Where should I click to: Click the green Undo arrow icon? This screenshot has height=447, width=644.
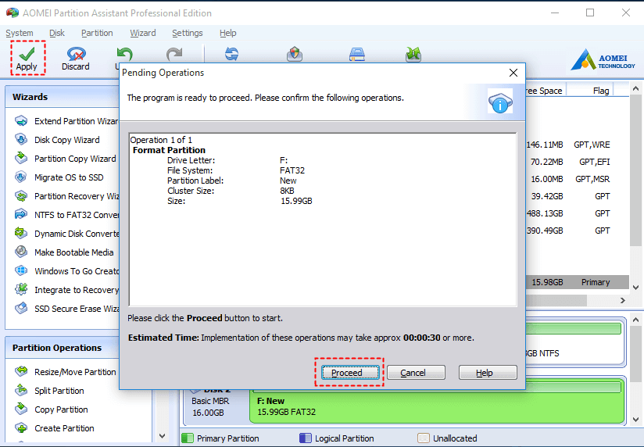click(124, 54)
